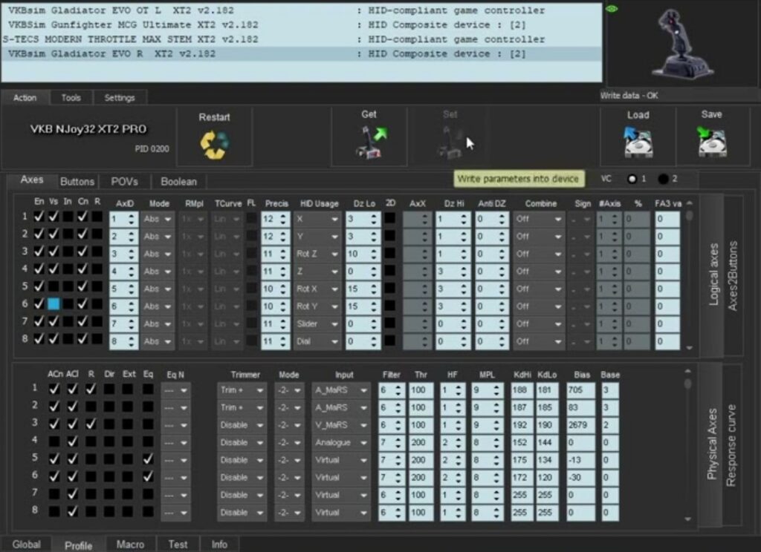Toggle 2D checkbox for logical axis 1

pos(389,218)
